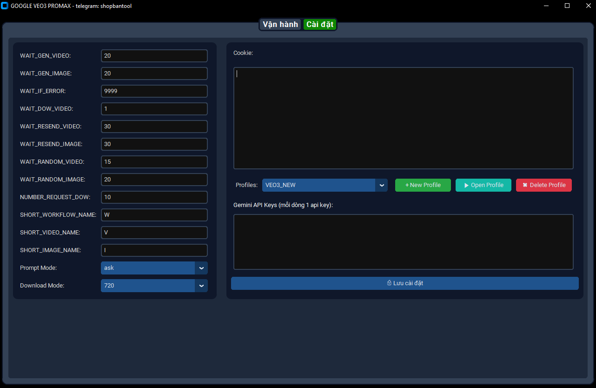
Task: Click the Delete Profile button
Action: coord(543,185)
